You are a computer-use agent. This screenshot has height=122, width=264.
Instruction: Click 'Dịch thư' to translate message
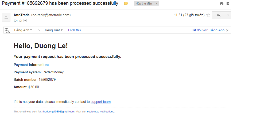(x=75, y=30)
